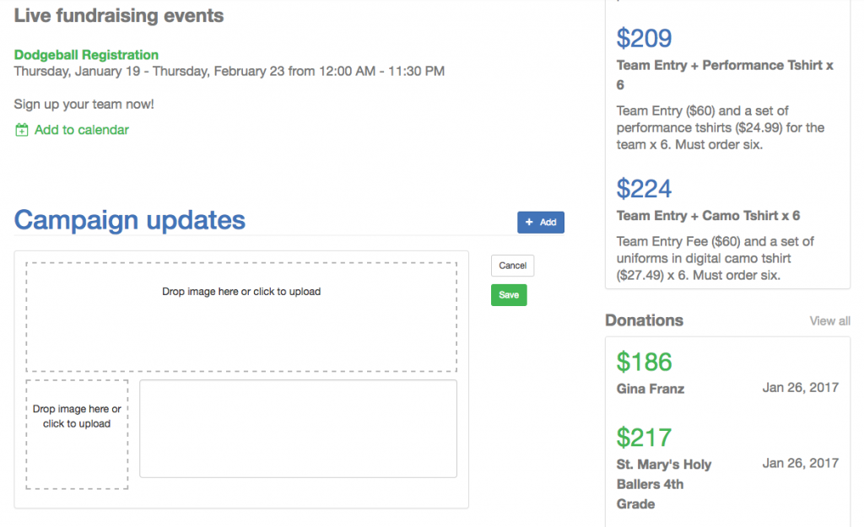Click the Add to calendar link

(81, 130)
